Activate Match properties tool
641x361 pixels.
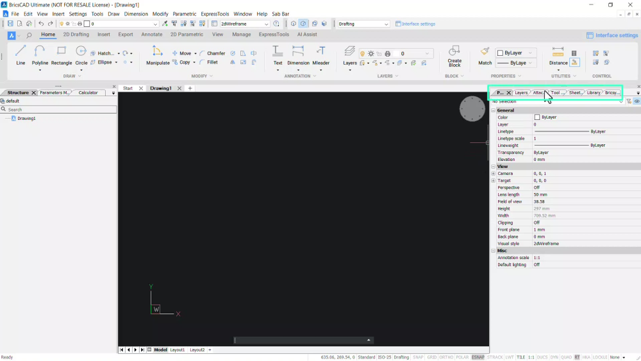pyautogui.click(x=485, y=55)
